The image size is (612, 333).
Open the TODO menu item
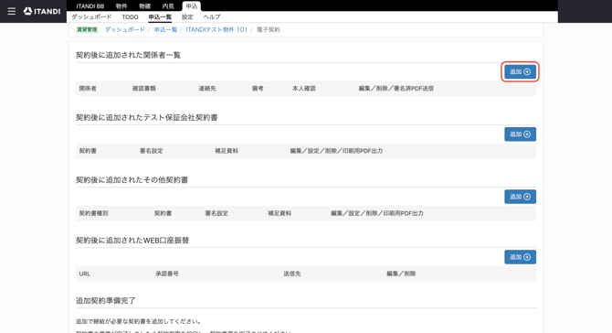130,16
